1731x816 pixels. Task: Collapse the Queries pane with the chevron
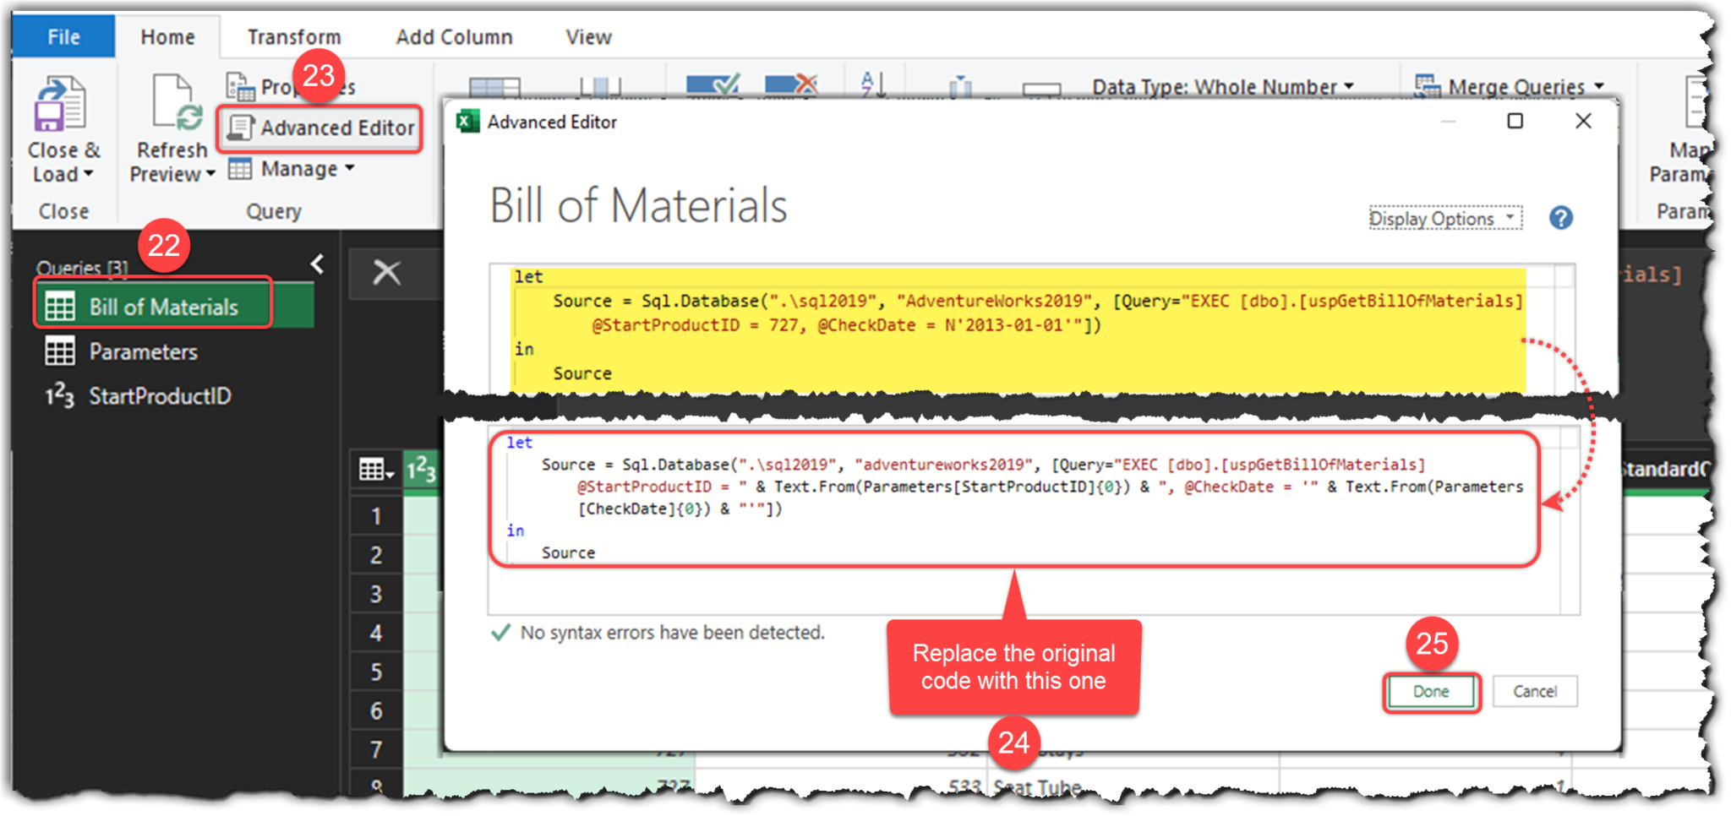317,264
